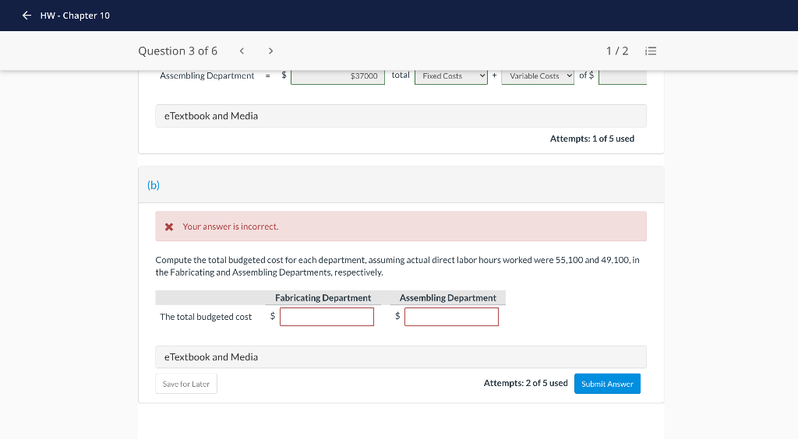Click 'Attempts: 2 of 5 used' text
The height and width of the screenshot is (439, 798).
coord(525,383)
